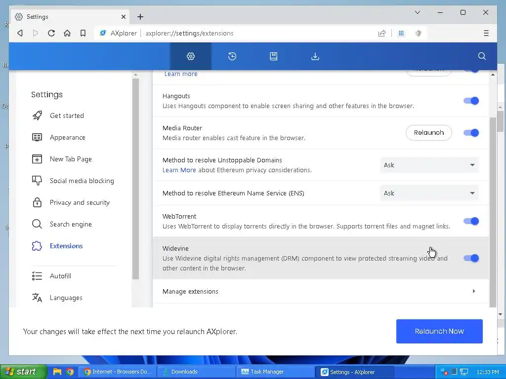Switch to Task Manager taskbar window

click(x=275, y=372)
